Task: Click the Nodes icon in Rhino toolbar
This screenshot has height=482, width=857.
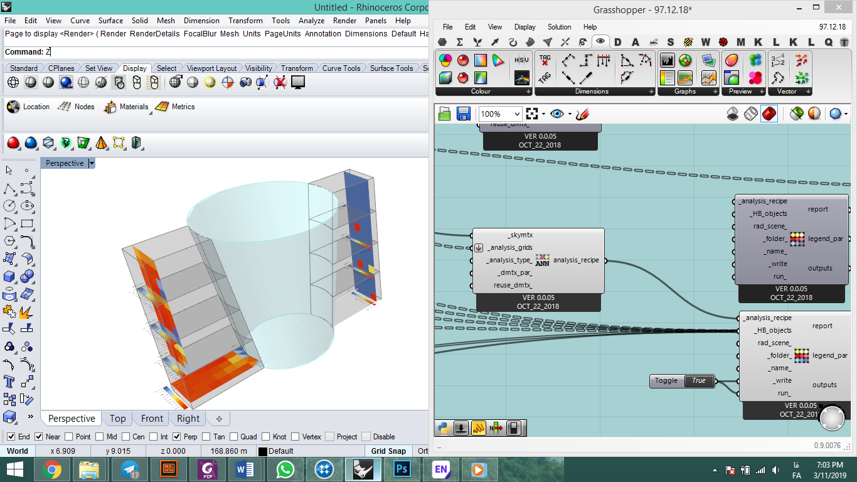Action: 64,107
